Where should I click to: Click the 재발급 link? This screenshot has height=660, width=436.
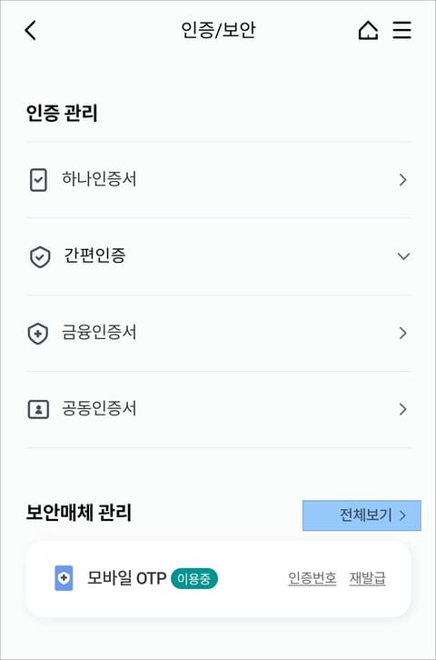pyautogui.click(x=368, y=578)
